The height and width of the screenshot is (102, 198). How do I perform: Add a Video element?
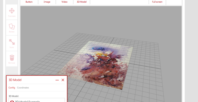(x=64, y=2)
